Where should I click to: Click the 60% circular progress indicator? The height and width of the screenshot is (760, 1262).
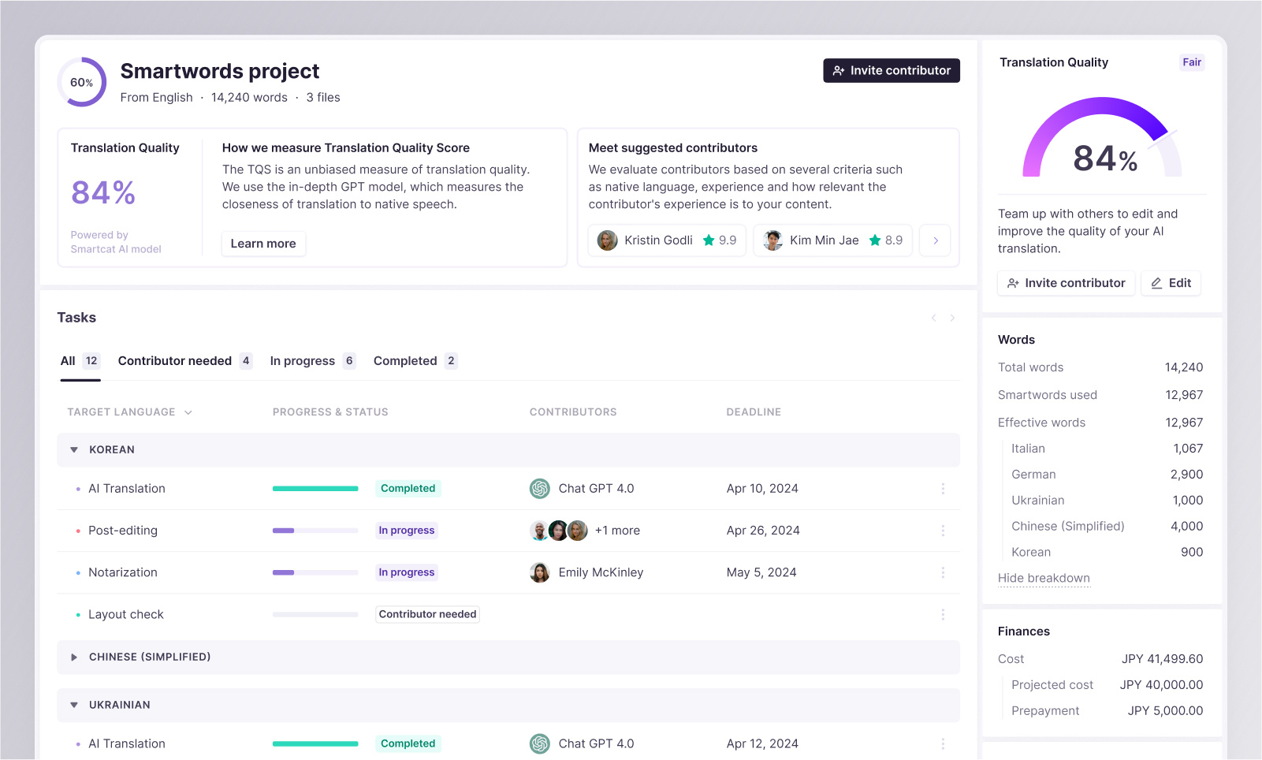[x=81, y=81]
